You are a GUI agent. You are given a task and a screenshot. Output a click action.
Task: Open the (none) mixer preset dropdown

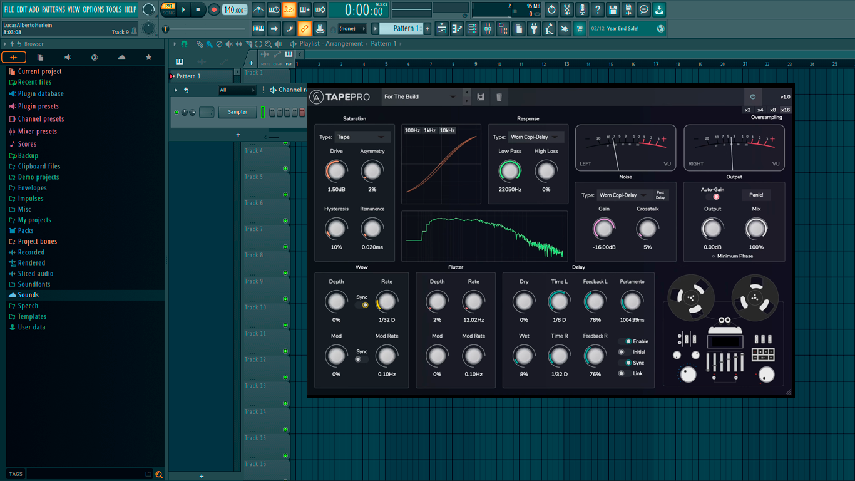(x=353, y=29)
